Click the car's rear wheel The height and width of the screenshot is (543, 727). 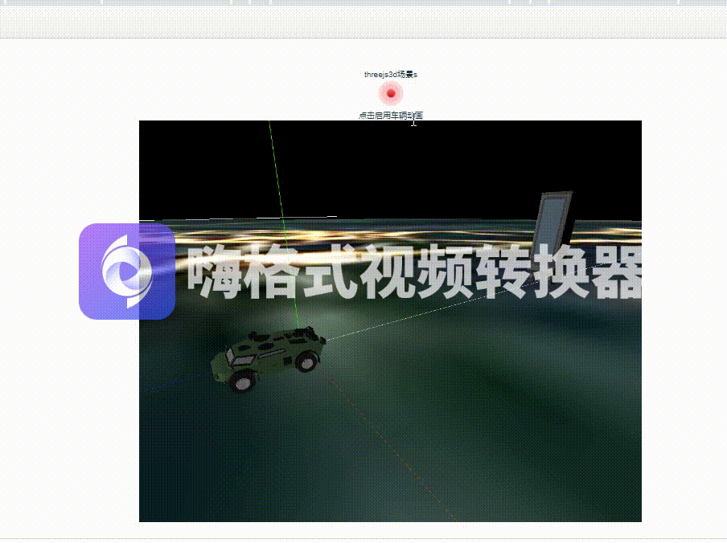tap(307, 362)
